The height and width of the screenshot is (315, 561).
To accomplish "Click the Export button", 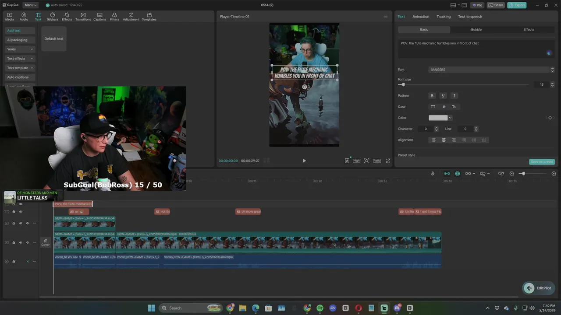I will coord(517,5).
